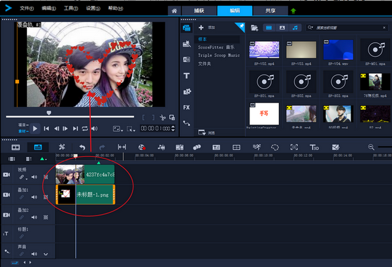This screenshot has height=267, width=392.
Task: Toggle repeat playback in preview controls
Action: [x=86, y=129]
